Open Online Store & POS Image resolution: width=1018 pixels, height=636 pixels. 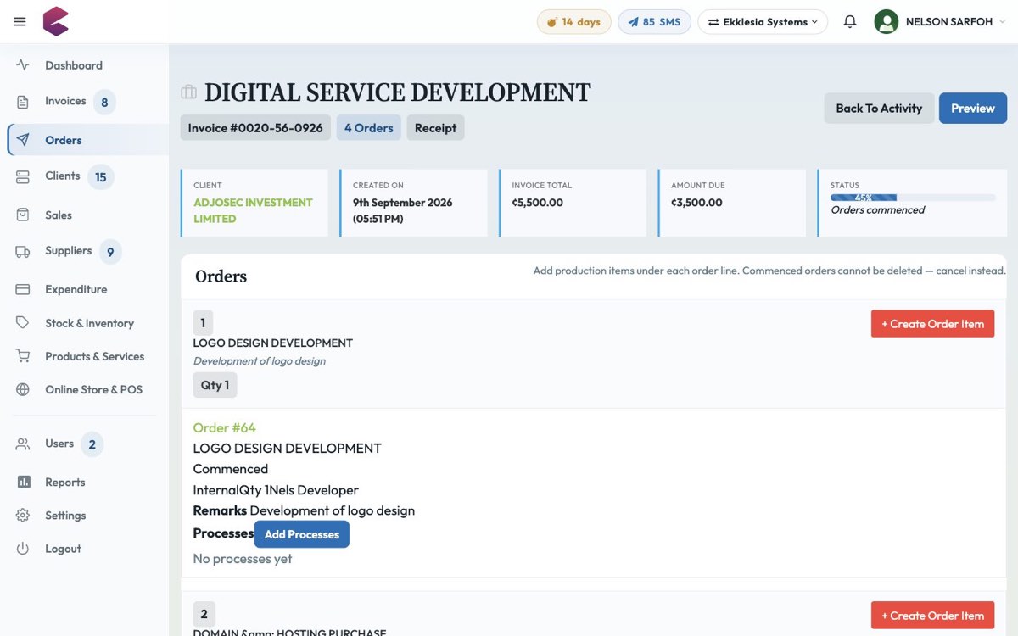(93, 390)
